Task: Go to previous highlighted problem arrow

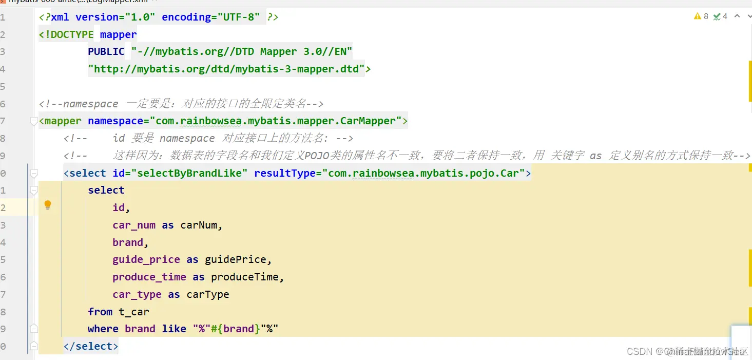Action: (737, 16)
